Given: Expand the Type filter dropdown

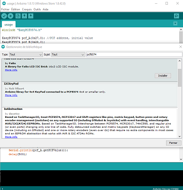Looking at the screenshot, I should pyautogui.click(x=26, y=55).
